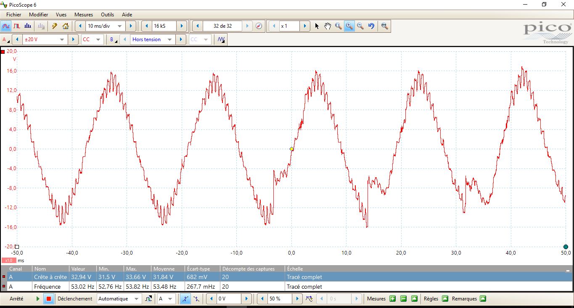Toggle the rulers display green button
The height and width of the screenshot is (308, 574).
point(445,299)
